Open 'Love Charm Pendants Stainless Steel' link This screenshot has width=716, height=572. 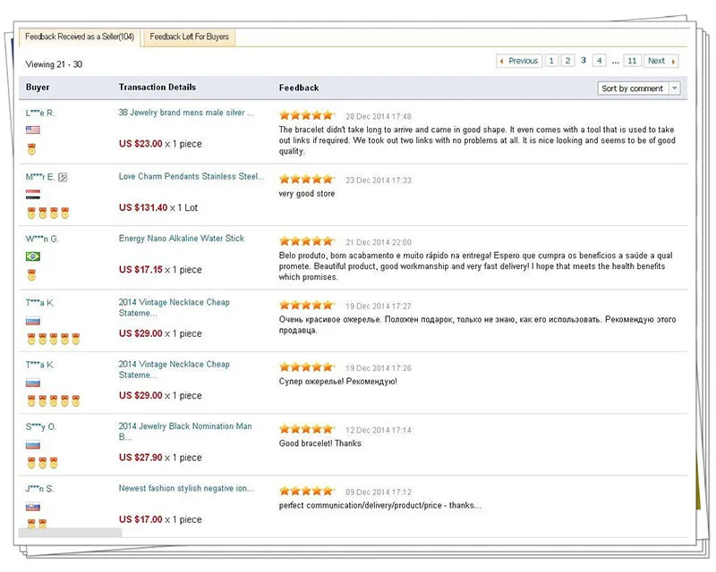[x=192, y=176]
